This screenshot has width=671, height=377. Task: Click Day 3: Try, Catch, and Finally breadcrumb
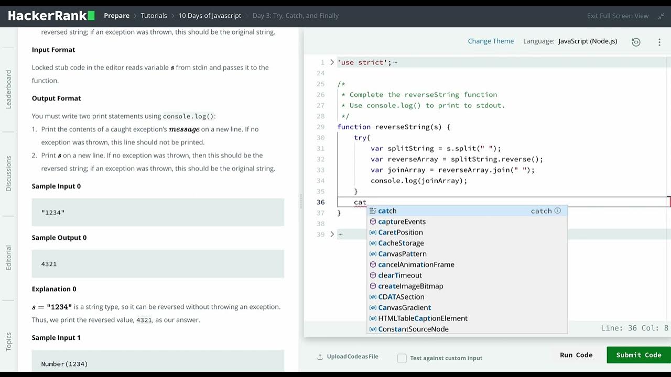pyautogui.click(x=296, y=16)
